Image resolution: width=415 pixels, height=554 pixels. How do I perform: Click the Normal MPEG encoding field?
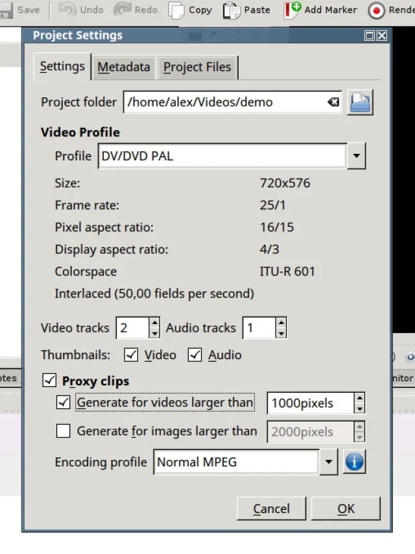237,462
